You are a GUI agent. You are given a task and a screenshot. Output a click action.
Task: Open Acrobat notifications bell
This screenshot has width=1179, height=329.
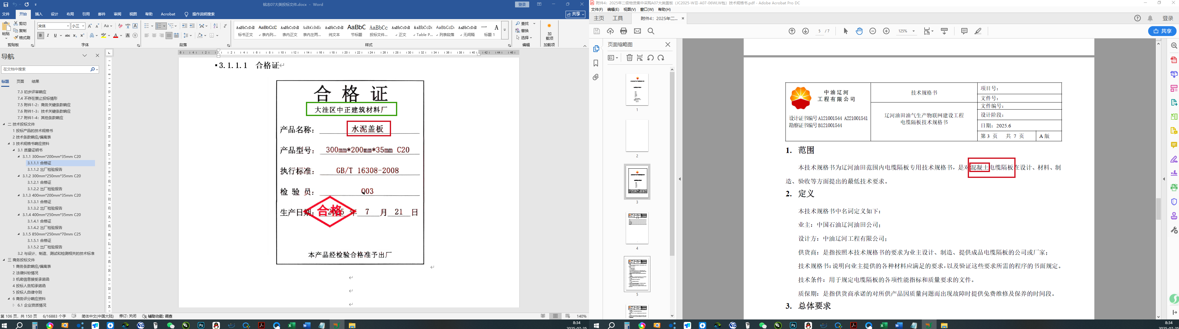1150,18
